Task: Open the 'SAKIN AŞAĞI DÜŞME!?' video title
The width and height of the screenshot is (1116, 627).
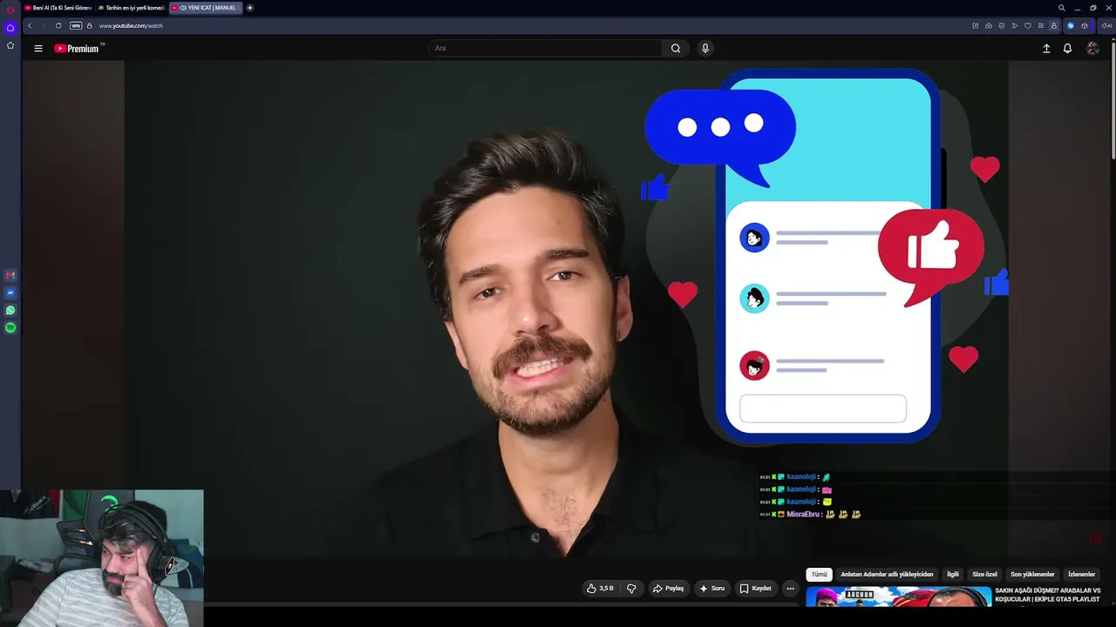Action: coord(1047,595)
